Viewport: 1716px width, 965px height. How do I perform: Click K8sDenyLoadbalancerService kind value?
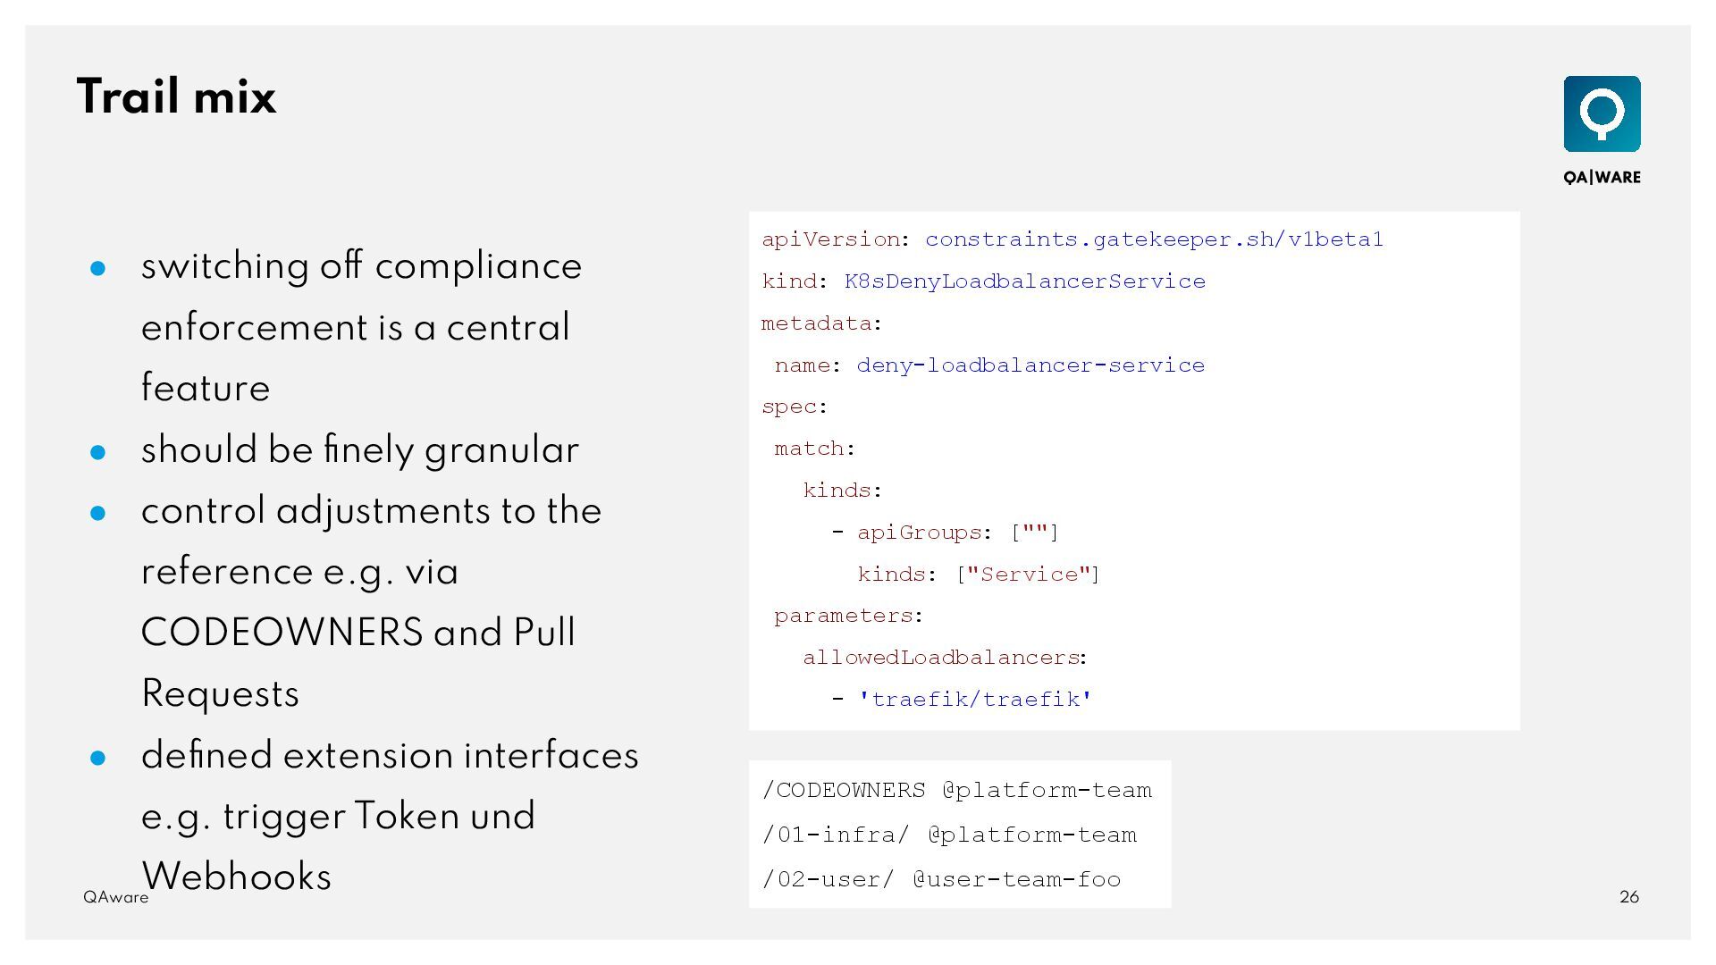click(1024, 281)
